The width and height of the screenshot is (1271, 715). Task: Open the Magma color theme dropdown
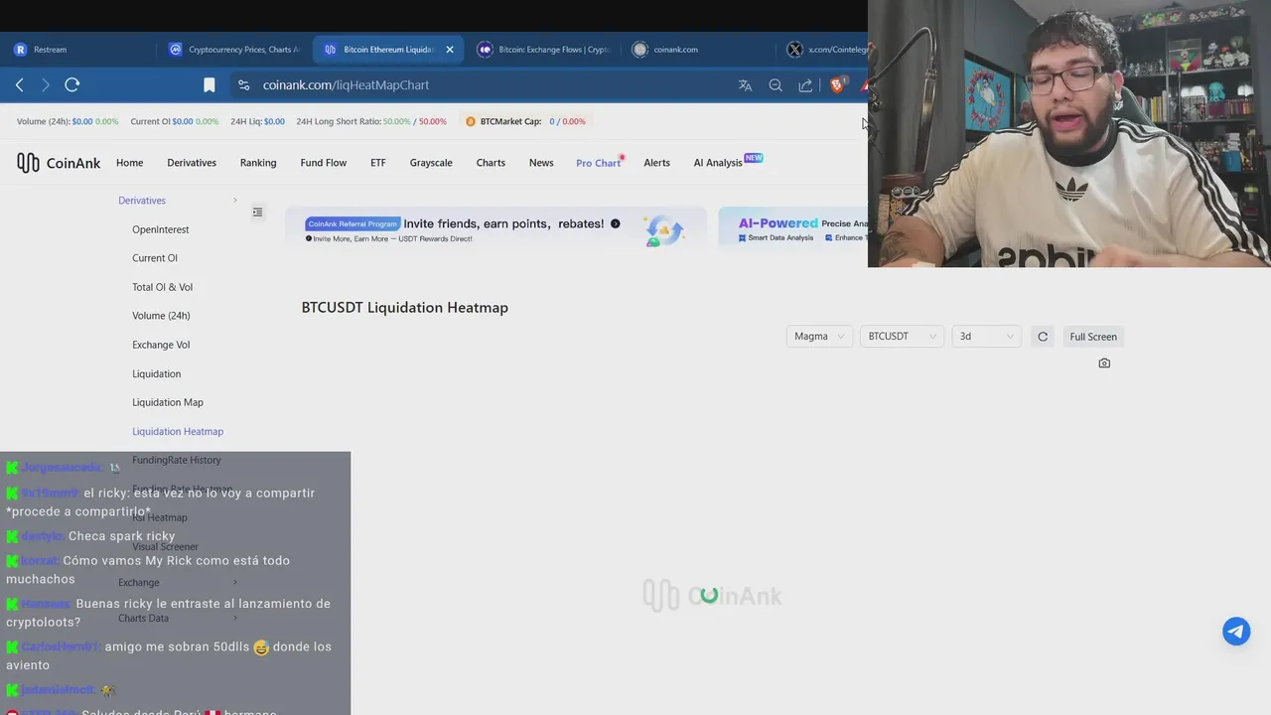tap(819, 337)
